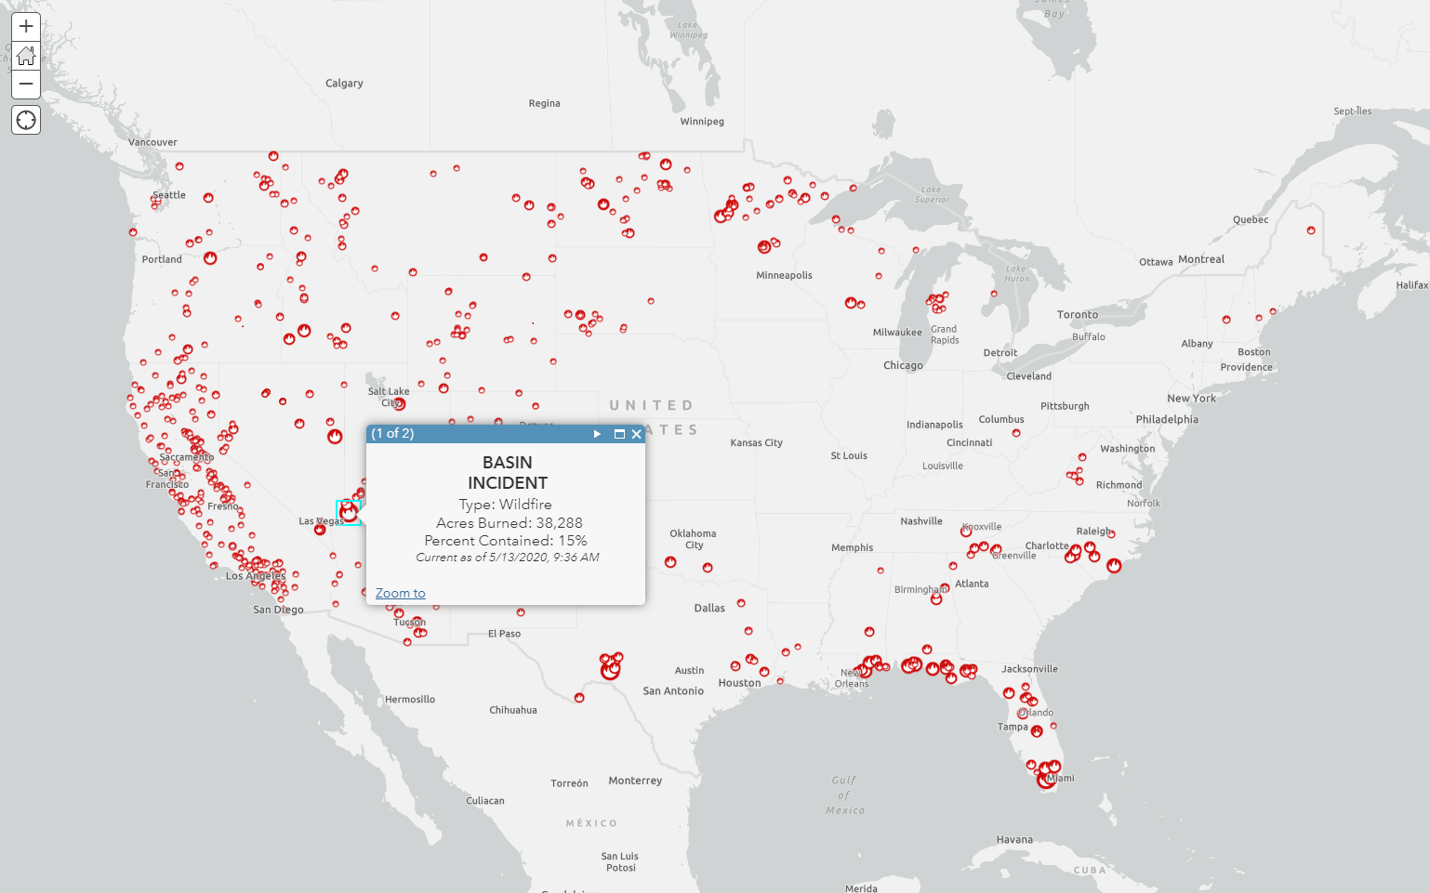This screenshot has height=893, width=1430.
Task: Maximize the Basin Incident popup
Action: click(619, 434)
